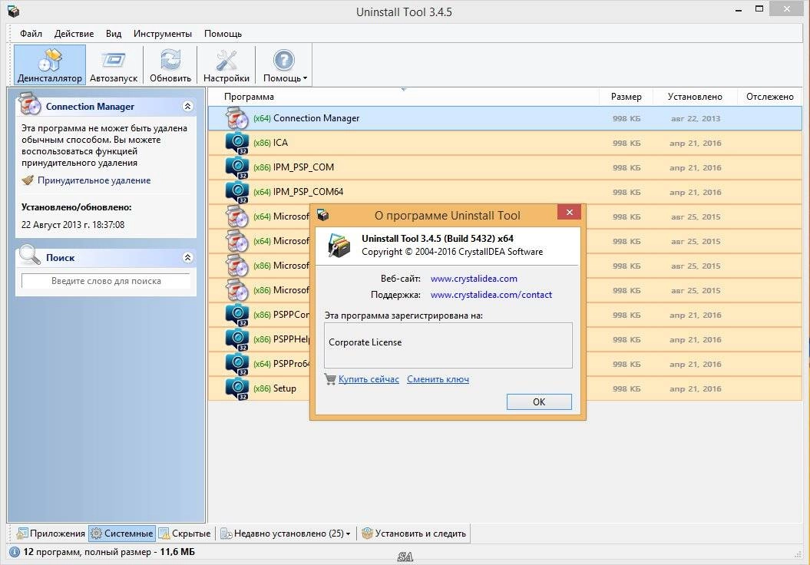Image resolution: width=810 pixels, height=565 pixels.
Task: Sort by Отслежено column header
Action: [x=770, y=97]
